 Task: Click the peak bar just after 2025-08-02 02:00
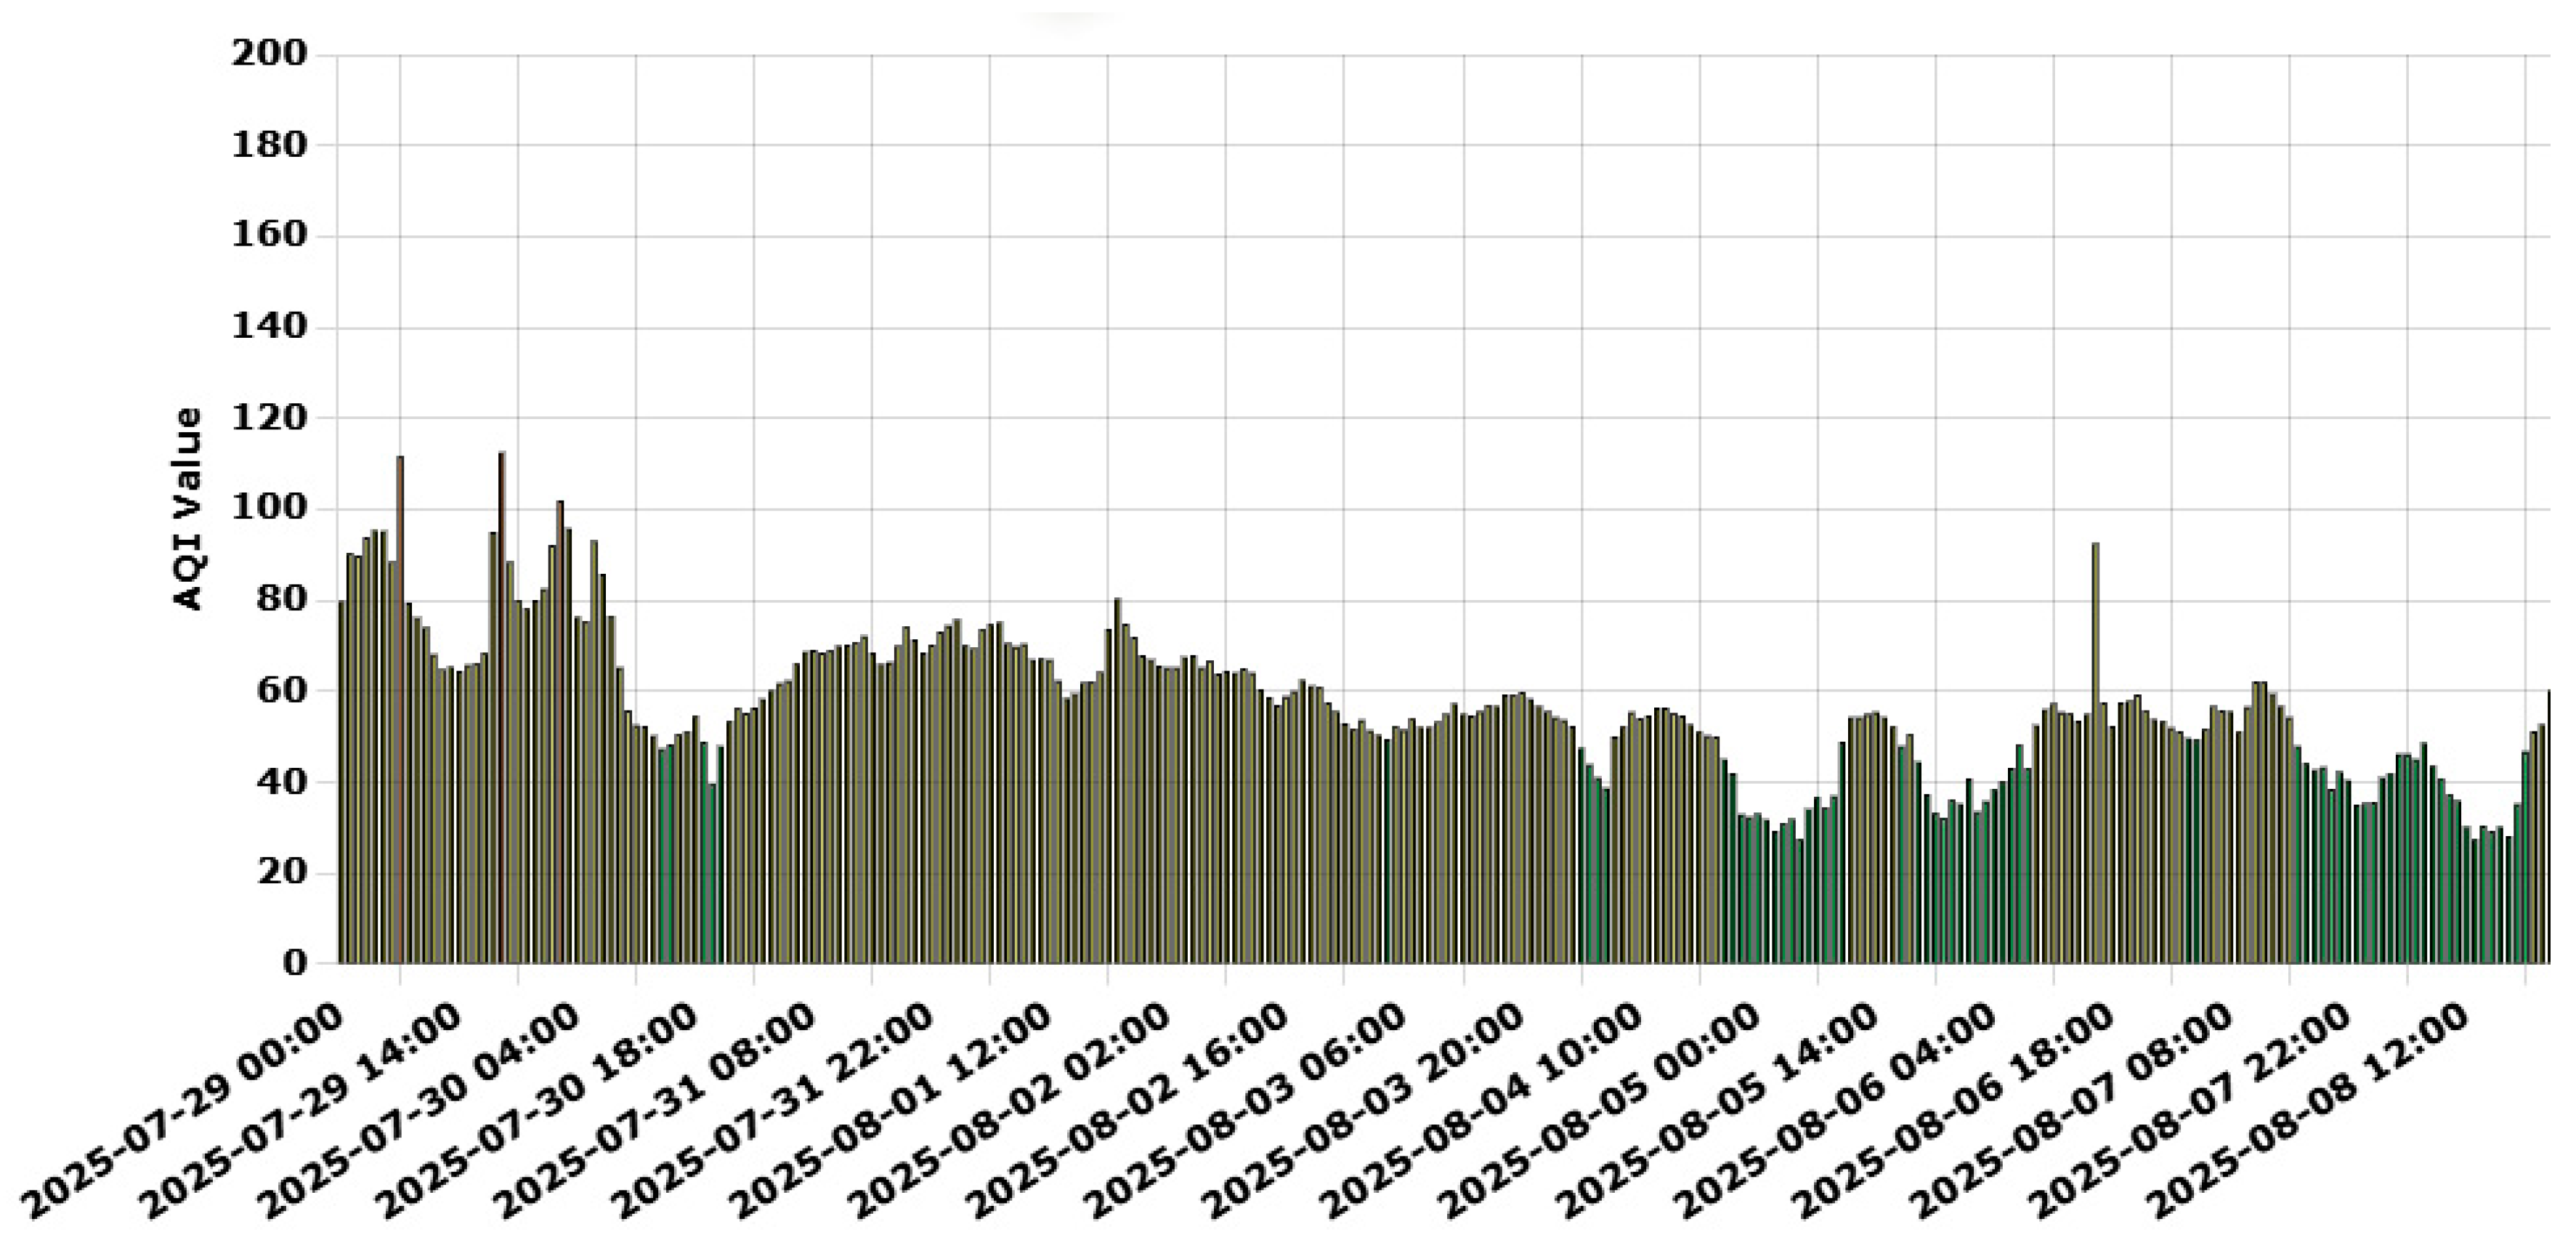coord(1118,781)
